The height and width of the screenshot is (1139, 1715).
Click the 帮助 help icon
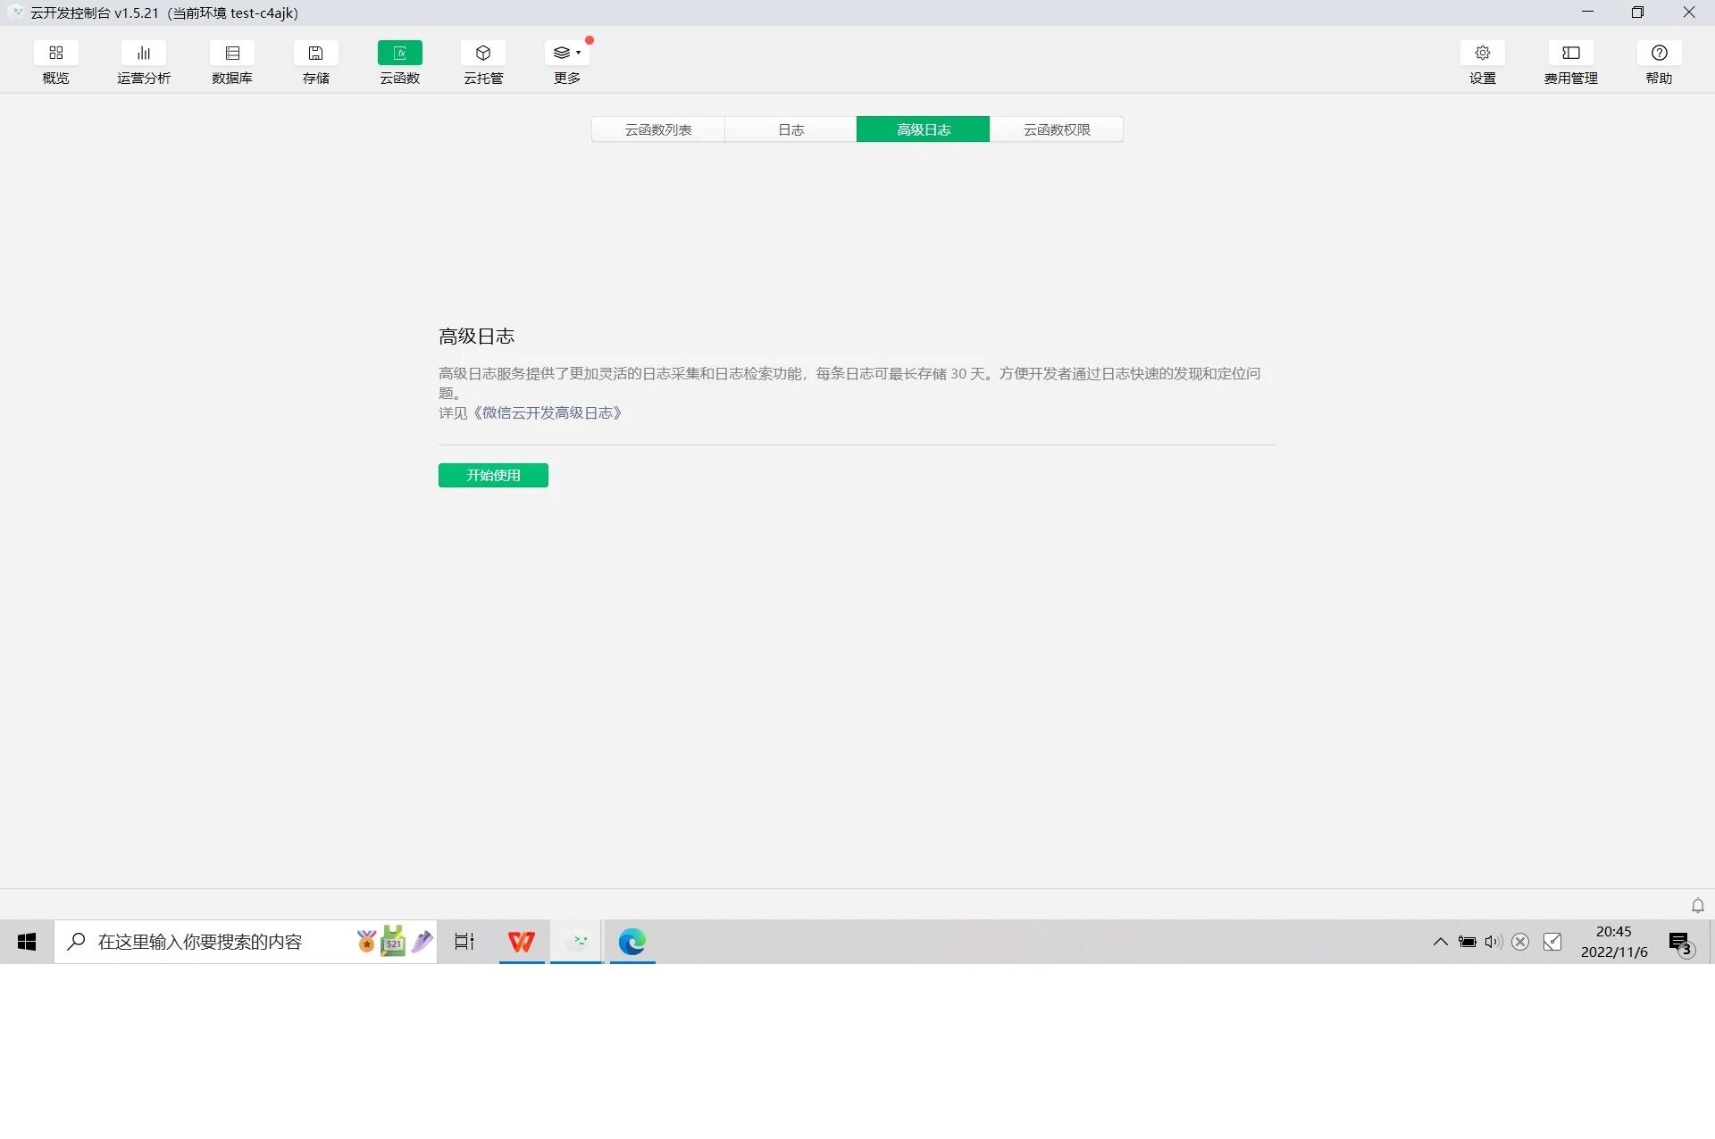coord(1659,53)
